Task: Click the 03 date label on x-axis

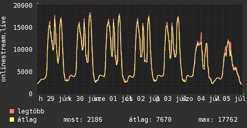Action: pyautogui.click(x=168, y=99)
